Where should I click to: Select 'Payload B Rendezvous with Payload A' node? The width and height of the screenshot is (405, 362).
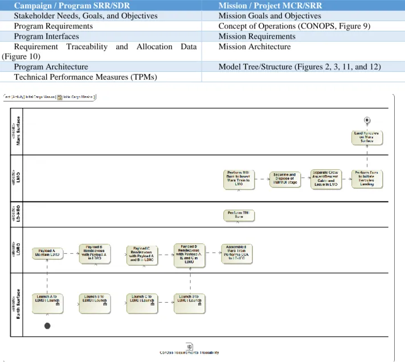pyautogui.click(x=95, y=254)
